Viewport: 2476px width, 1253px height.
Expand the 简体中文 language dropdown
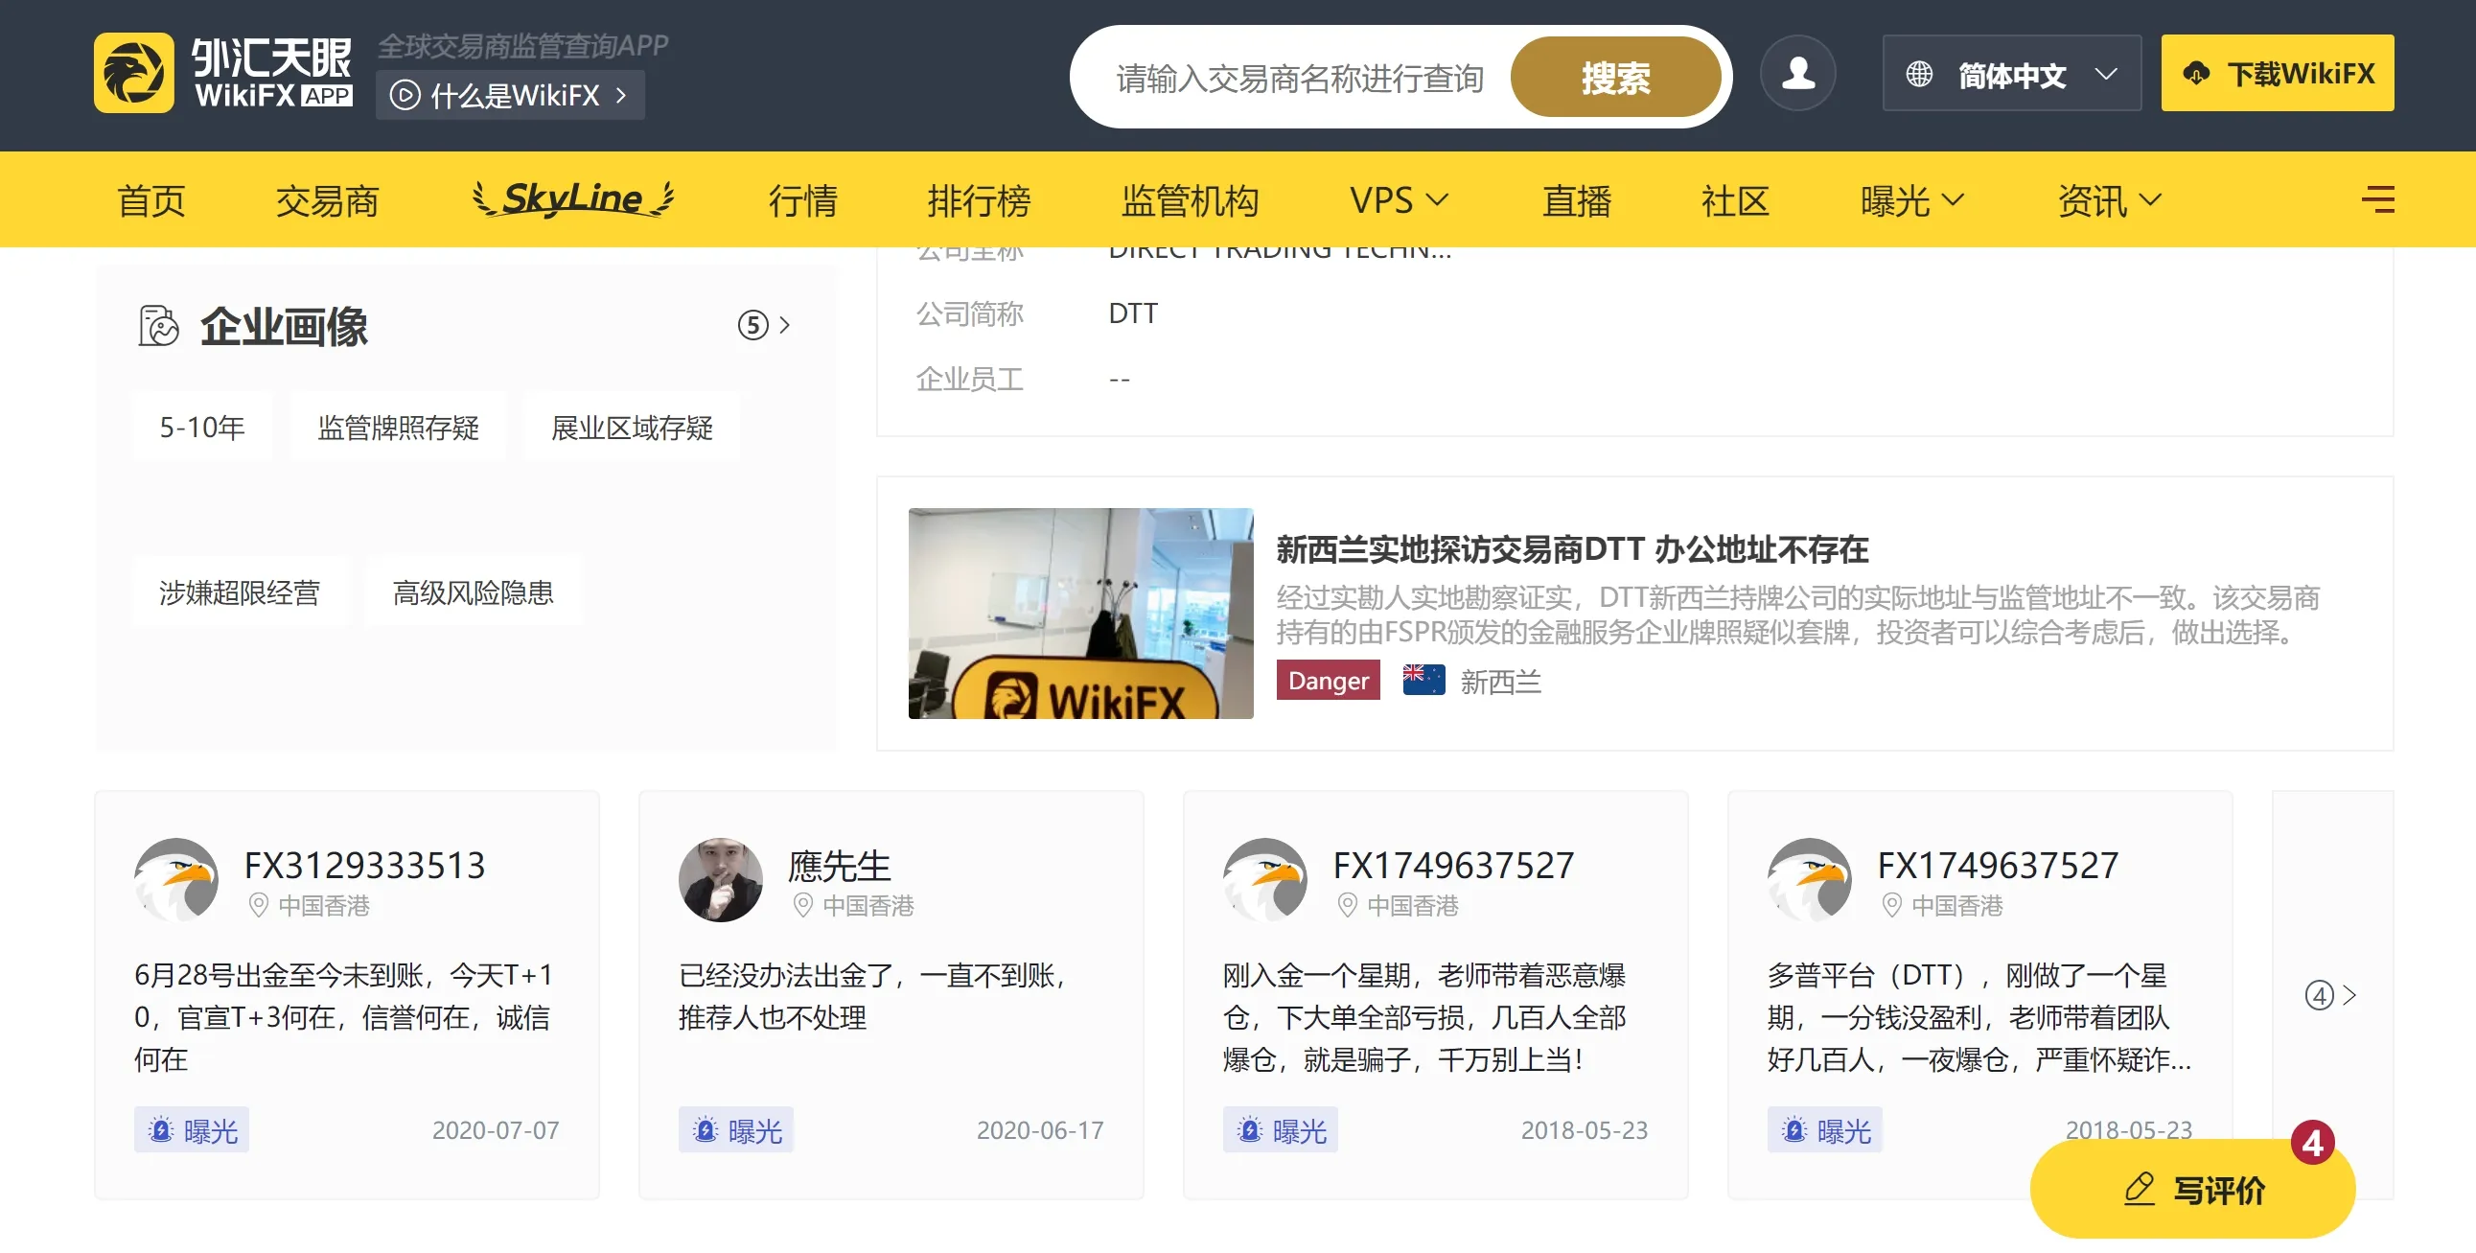pos(2012,74)
